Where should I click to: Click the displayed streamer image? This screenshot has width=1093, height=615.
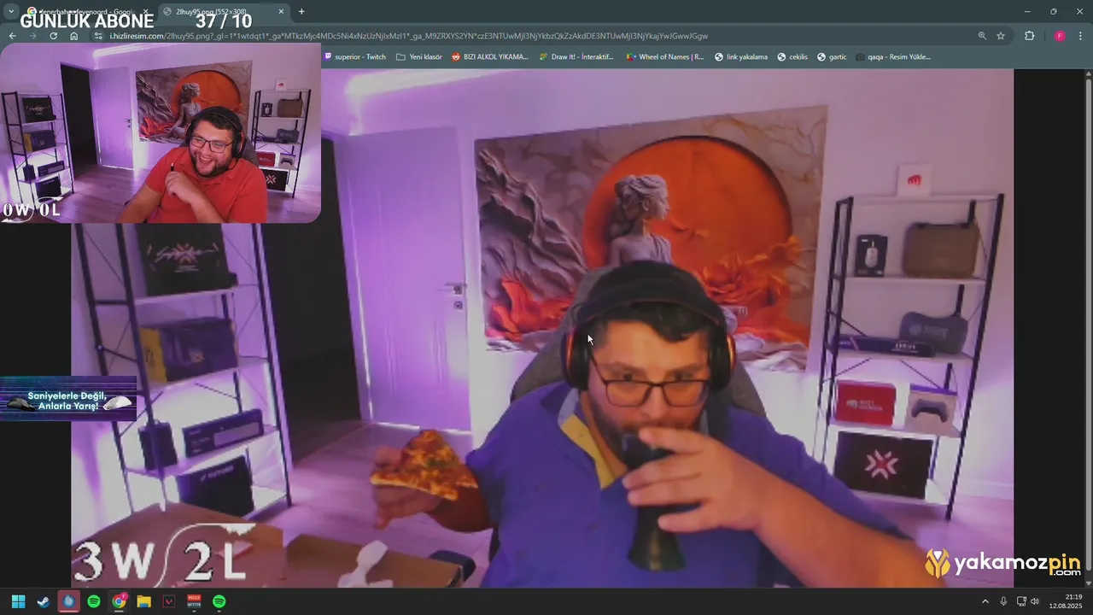[542, 328]
